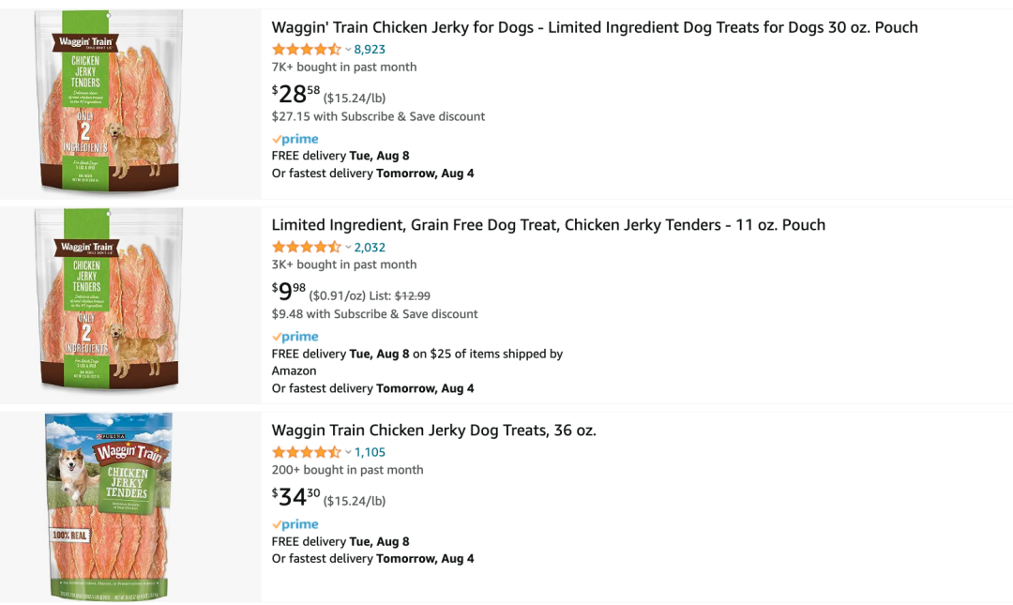Click the Prime badge under $28.58 price
Image resolution: width=1013 pixels, height=605 pixels.
pyautogui.click(x=295, y=139)
